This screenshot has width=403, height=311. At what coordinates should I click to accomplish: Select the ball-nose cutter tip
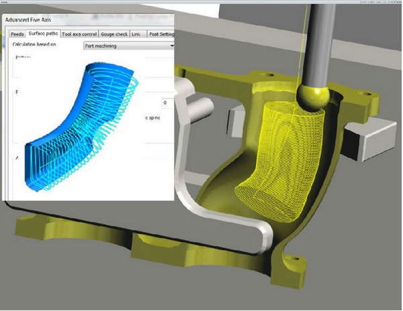click(313, 98)
